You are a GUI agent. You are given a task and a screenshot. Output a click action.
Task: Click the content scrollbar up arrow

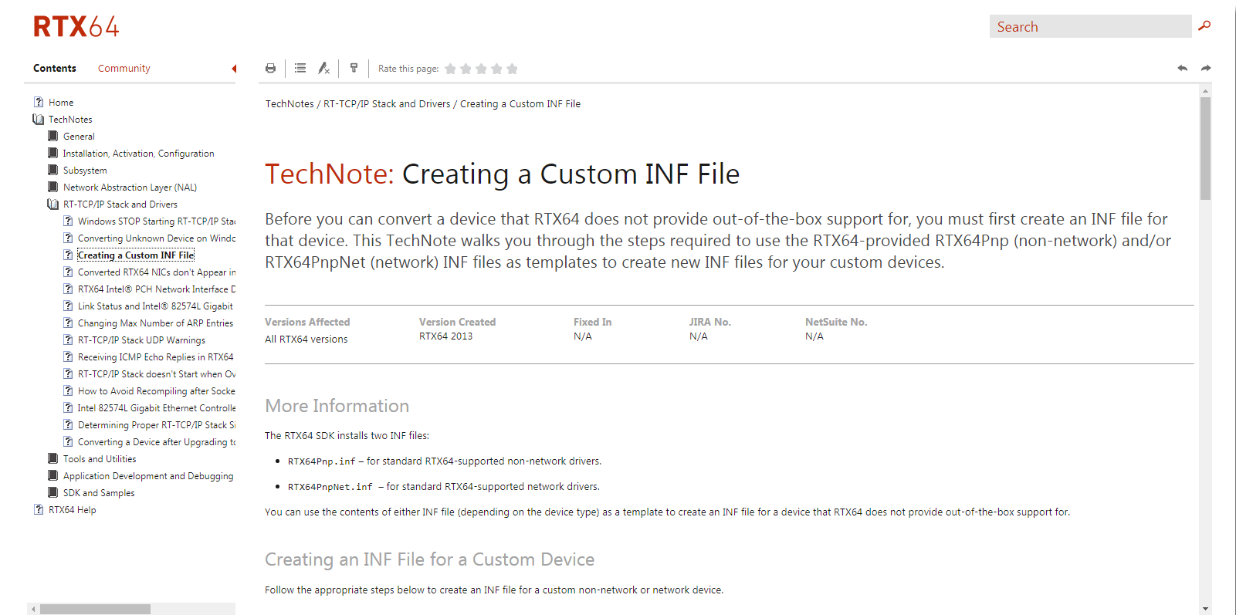tap(1205, 90)
